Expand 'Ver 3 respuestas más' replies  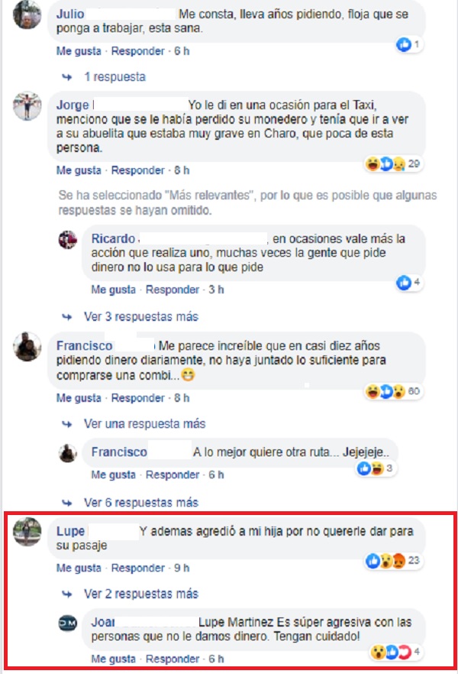tap(141, 317)
